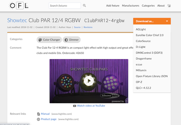Choose Dragonframe export option
The image size is (181, 125).
coord(152,59)
